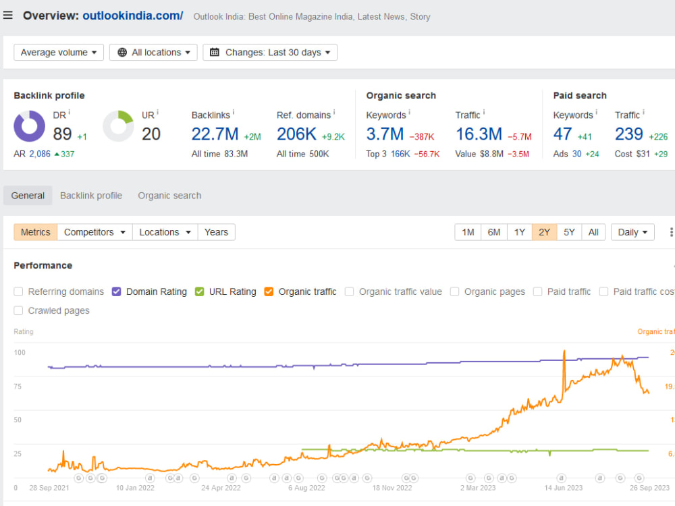Set chart range to 1M
The image size is (675, 506).
coord(468,232)
